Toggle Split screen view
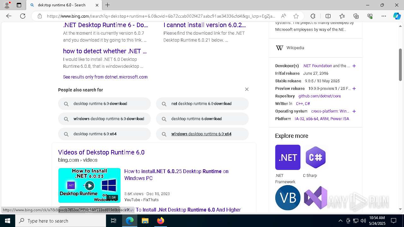Image resolution: width=404 pixels, height=227 pixels. click(328, 16)
